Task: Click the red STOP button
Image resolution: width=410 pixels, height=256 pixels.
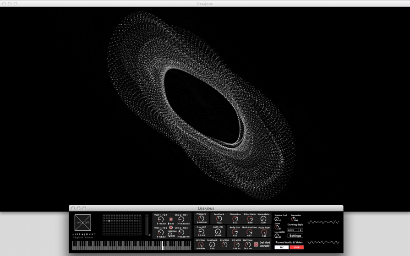Action: pos(296,247)
